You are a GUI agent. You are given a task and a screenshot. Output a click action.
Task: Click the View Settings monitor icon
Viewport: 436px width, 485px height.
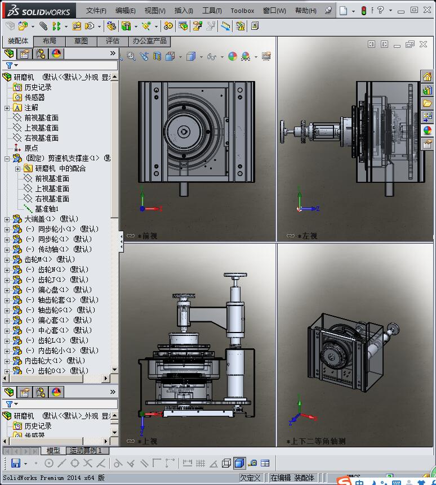point(266,56)
